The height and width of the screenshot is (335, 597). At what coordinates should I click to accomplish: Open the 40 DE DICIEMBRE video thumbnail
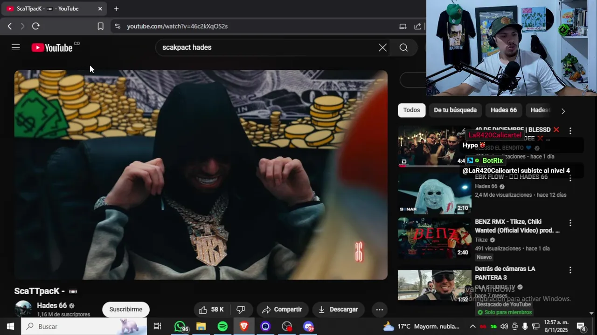tap(434, 147)
